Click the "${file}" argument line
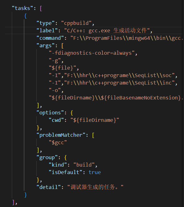Viewport: 184px width, 207px height. pyautogui.click(x=62, y=68)
